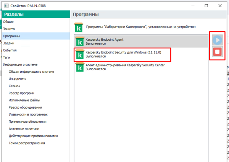Click the window icon in the title bar
Screen dimensions: 229x162
6,6
